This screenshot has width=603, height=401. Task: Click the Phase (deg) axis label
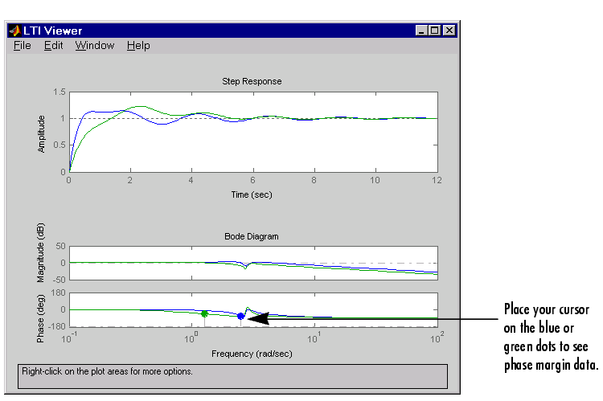tap(40, 318)
